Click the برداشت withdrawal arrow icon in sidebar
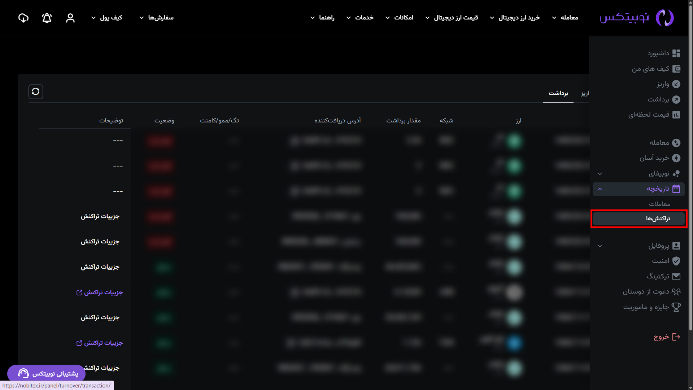This screenshot has height=390, width=693. [x=676, y=99]
